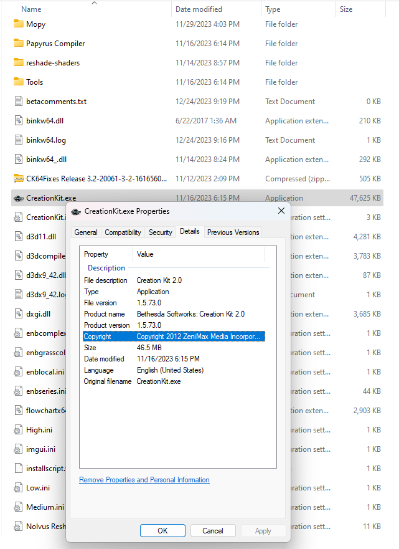Viewport: 399px width, 549px height.
Task: Select the File version property row
Action: 174,303
